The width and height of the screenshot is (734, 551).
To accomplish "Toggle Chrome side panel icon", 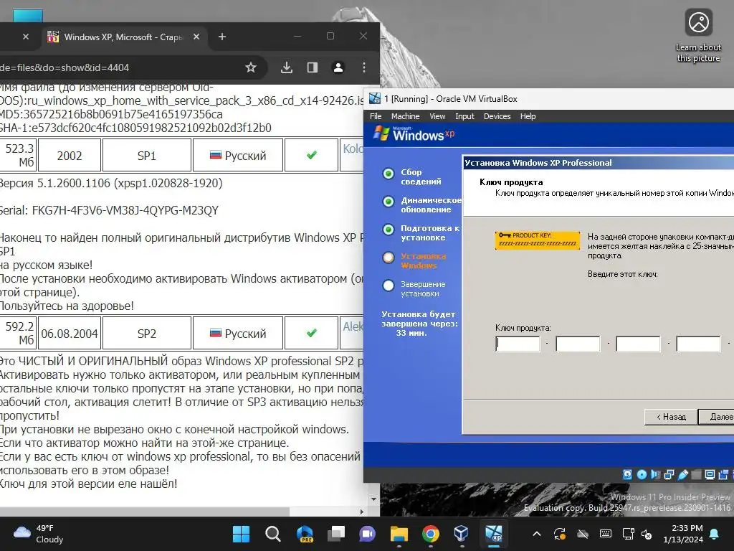I will click(313, 67).
